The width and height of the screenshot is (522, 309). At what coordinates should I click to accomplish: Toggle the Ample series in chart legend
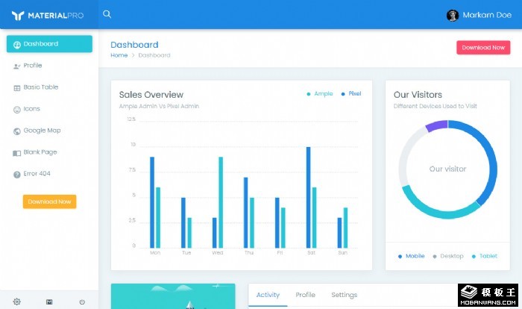pos(320,94)
